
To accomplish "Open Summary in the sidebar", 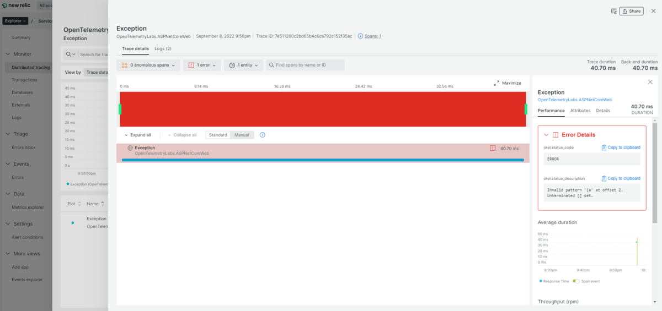I will point(21,37).
